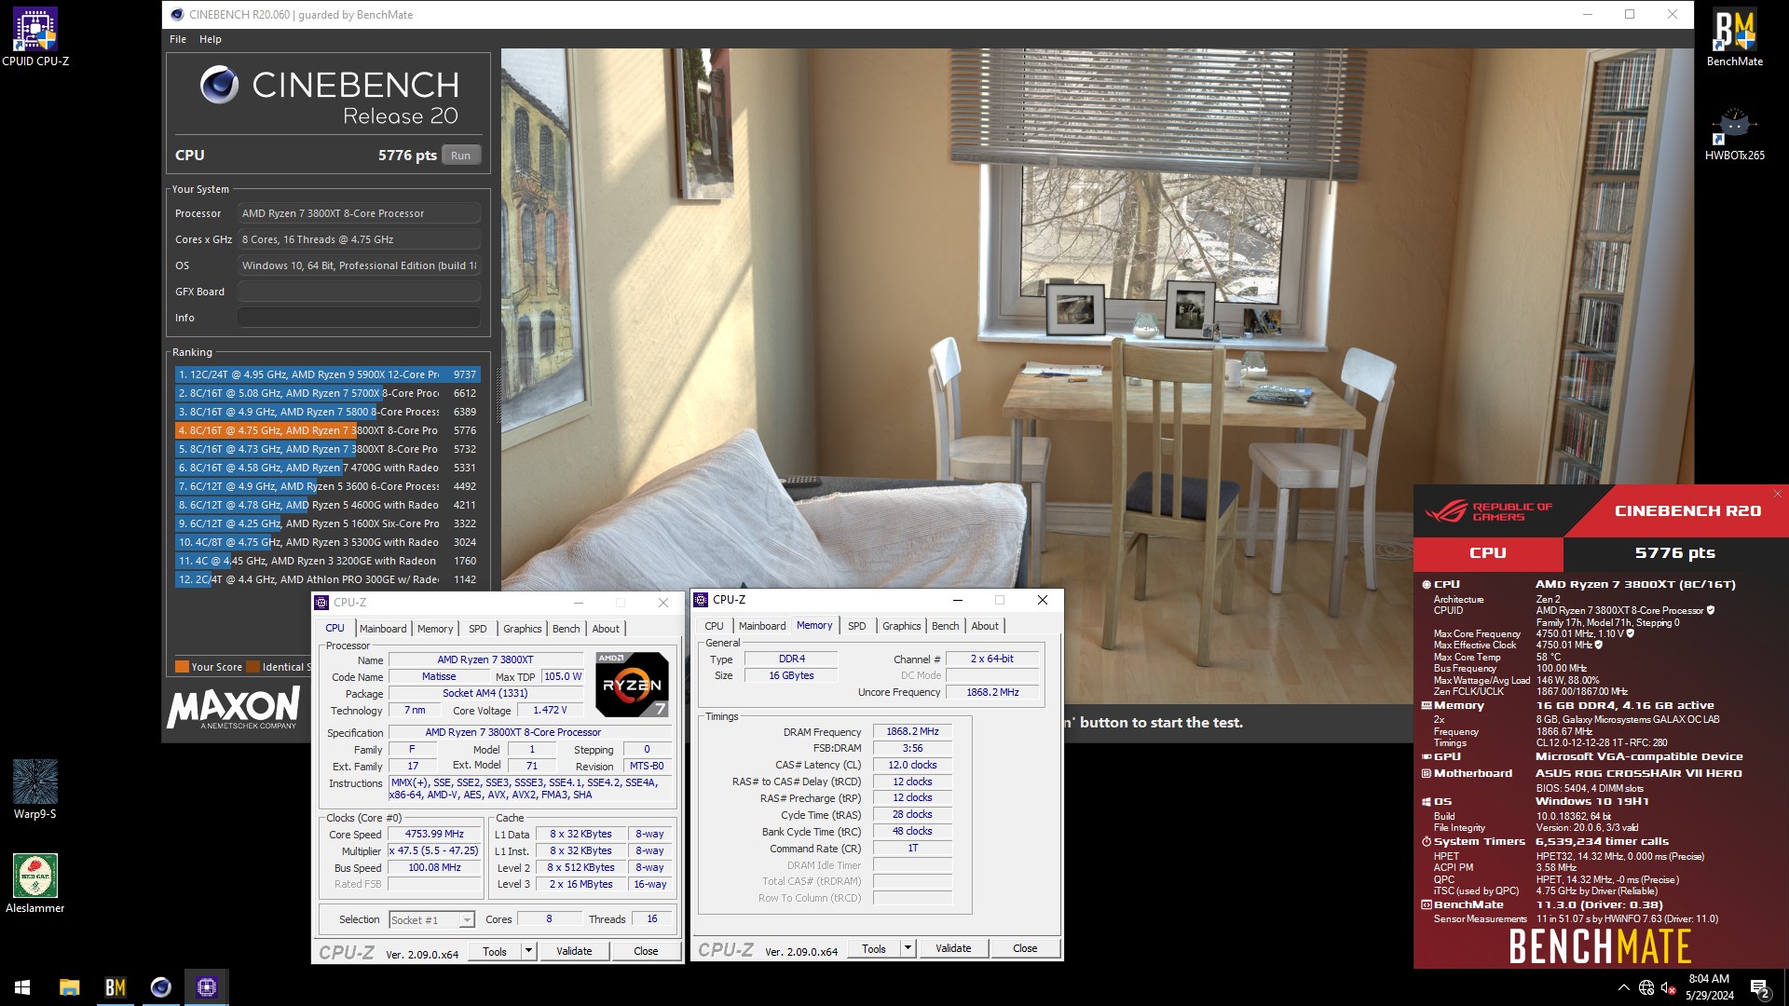Screen dimensions: 1789x1006
Task: Open the Socket #1 selection dropdown
Action: [431, 920]
